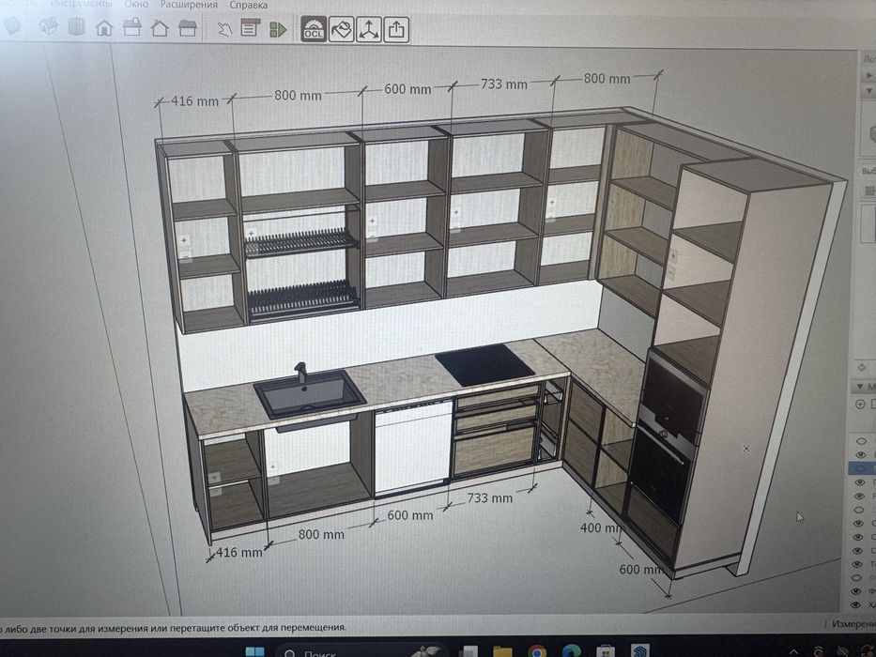Viewport: 876px width, 657px height.
Task: Open the Windows Start menu
Action: 254,651
